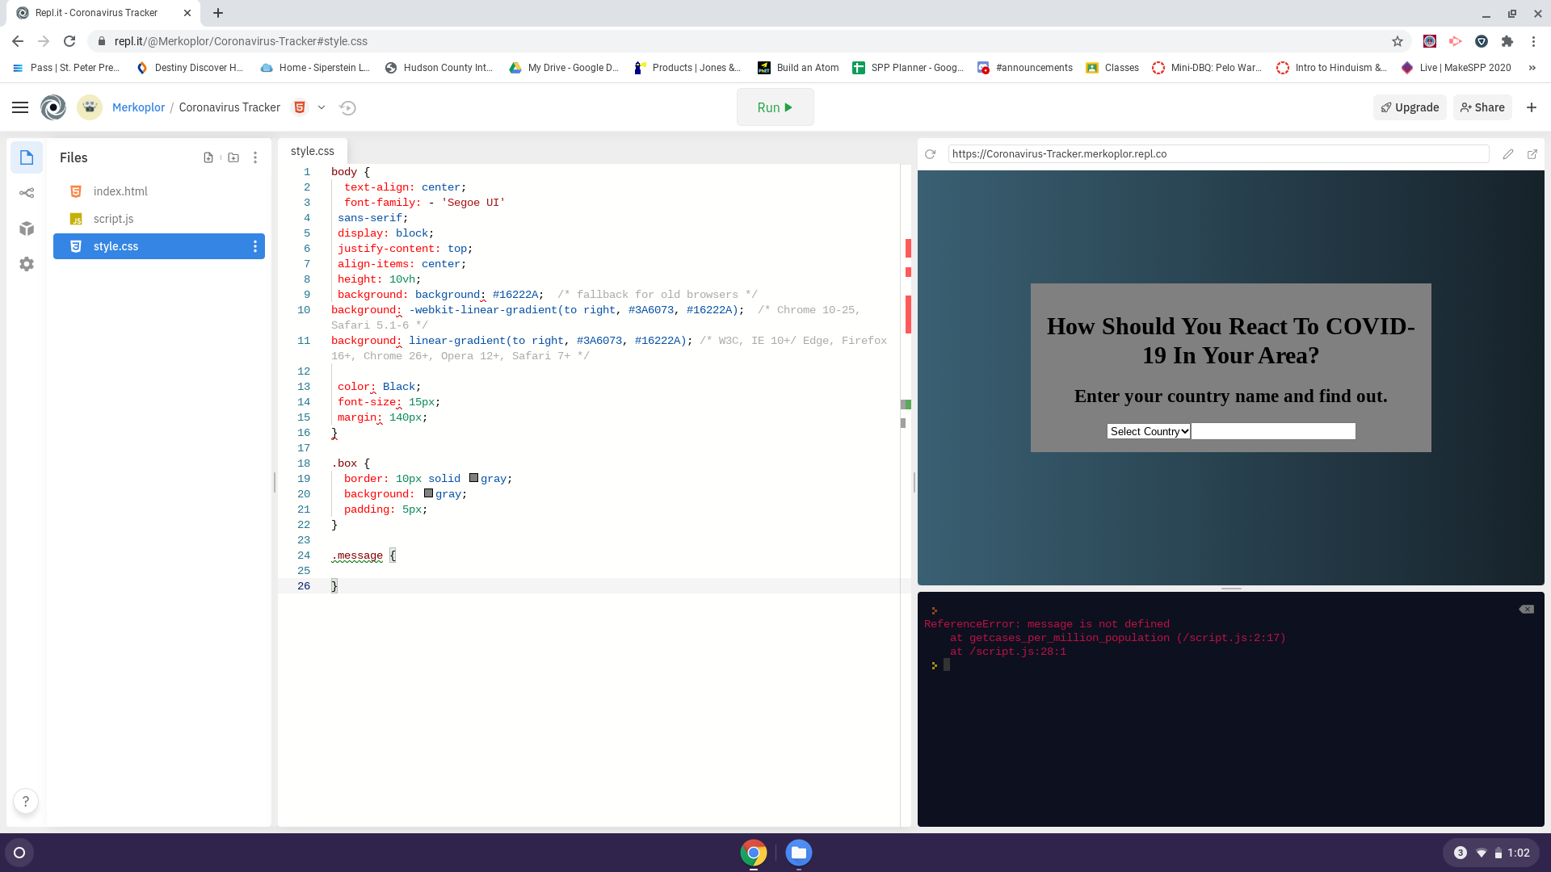Open the Packages cube icon
The height and width of the screenshot is (872, 1551).
[27, 228]
